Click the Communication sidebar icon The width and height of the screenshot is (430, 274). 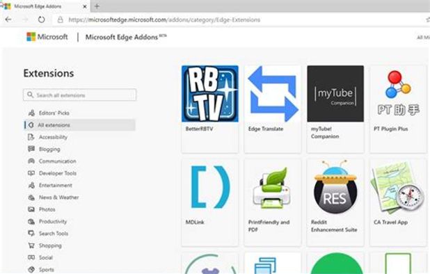[31, 161]
